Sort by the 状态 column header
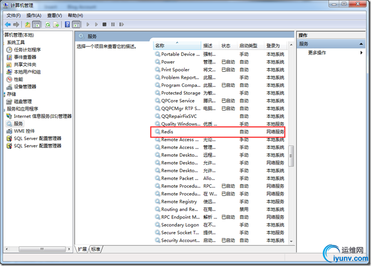Image resolution: width=371 pixels, height=266 pixels. [x=228, y=46]
